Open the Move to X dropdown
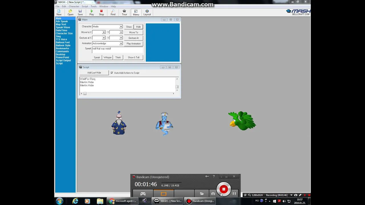The image size is (365, 205). click(104, 32)
